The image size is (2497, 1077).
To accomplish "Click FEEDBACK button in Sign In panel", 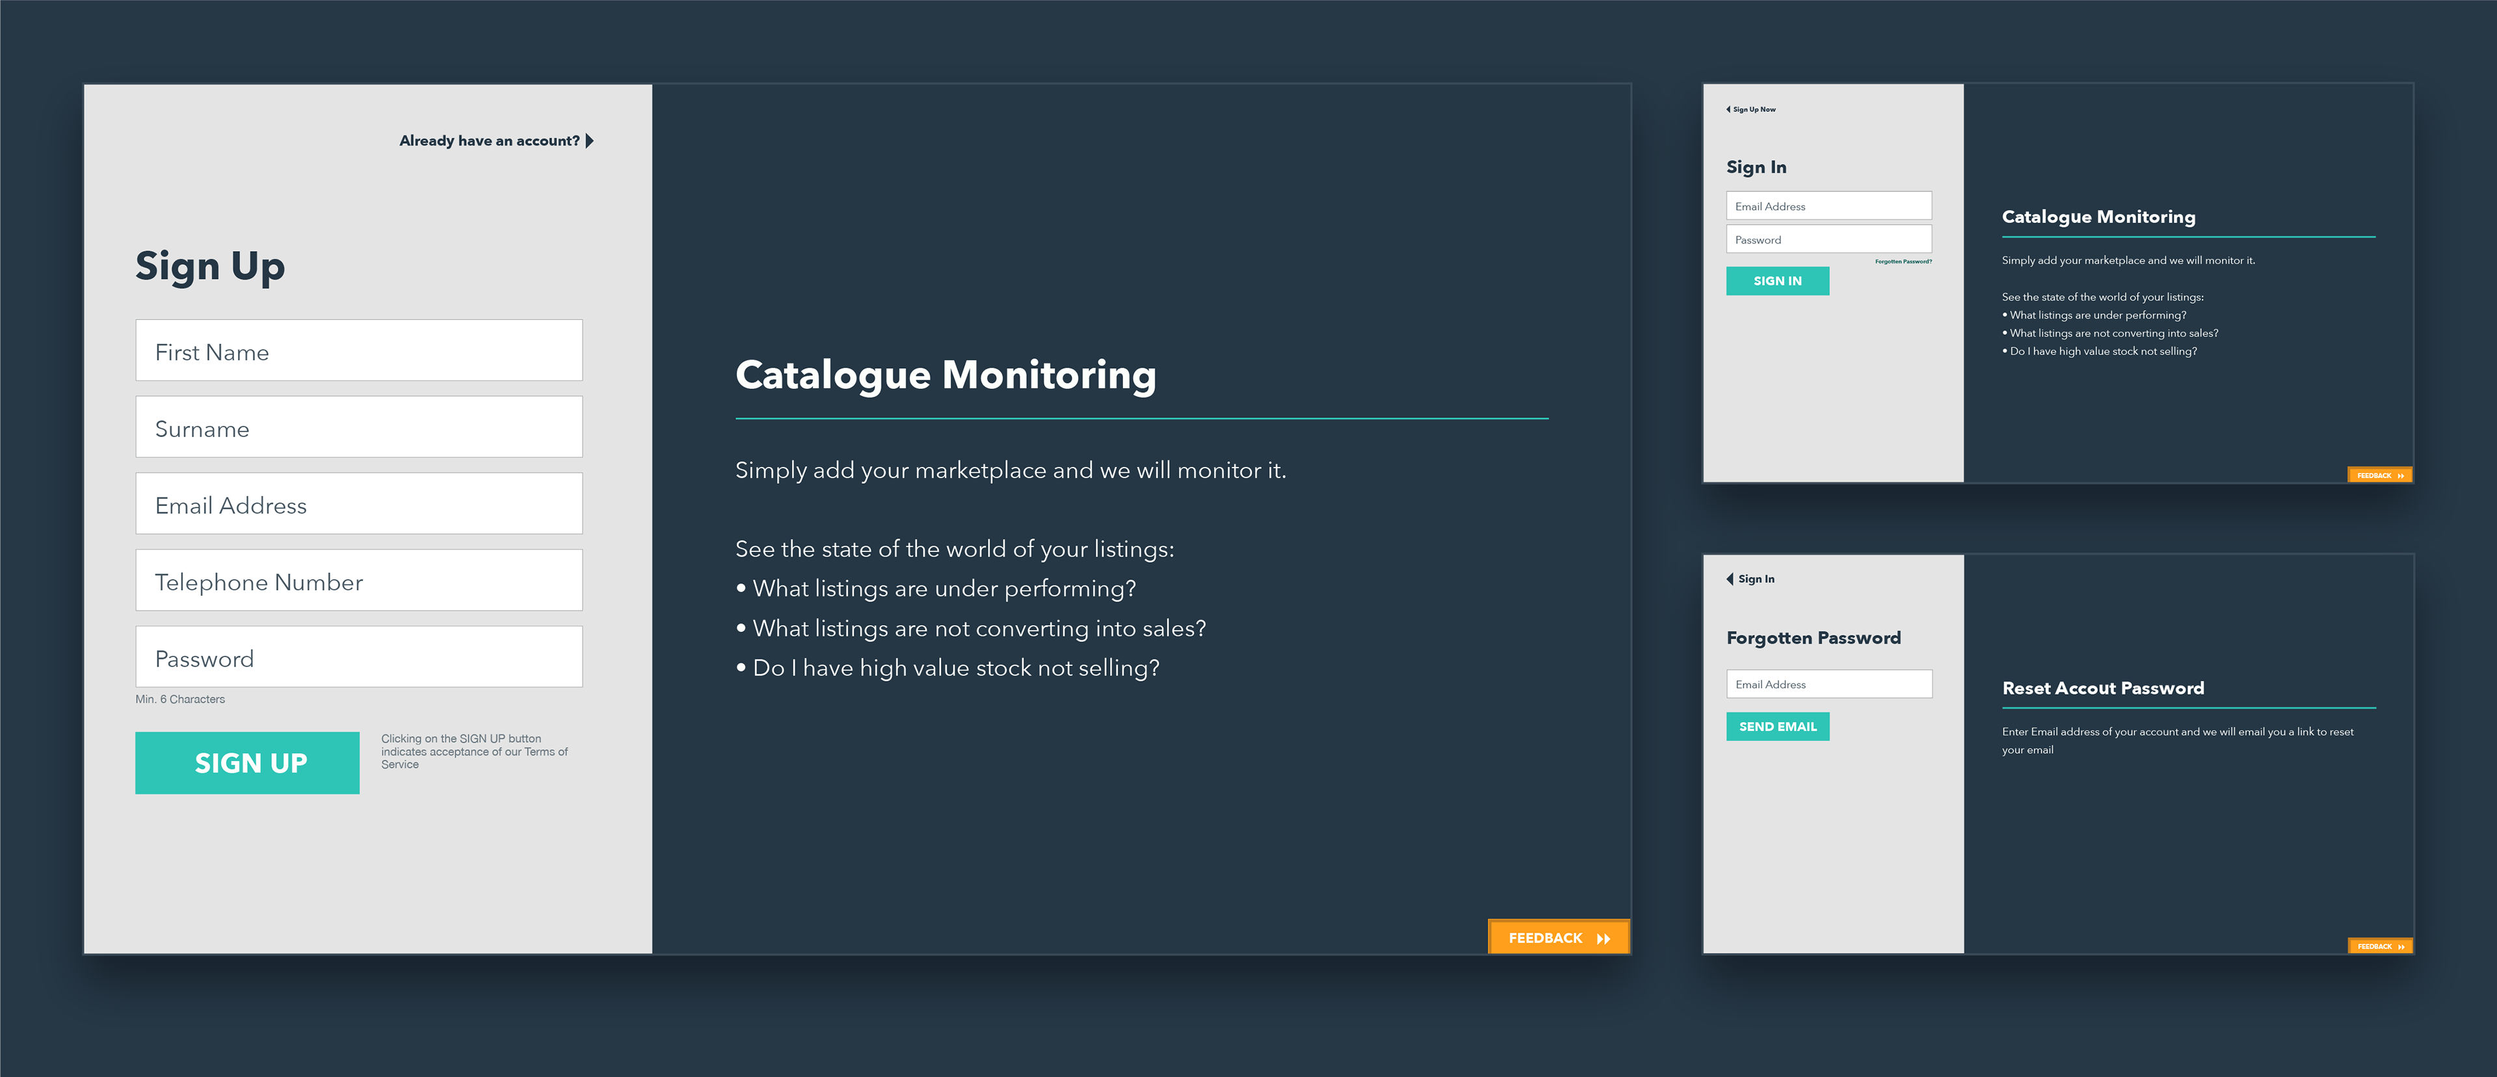I will (2379, 475).
